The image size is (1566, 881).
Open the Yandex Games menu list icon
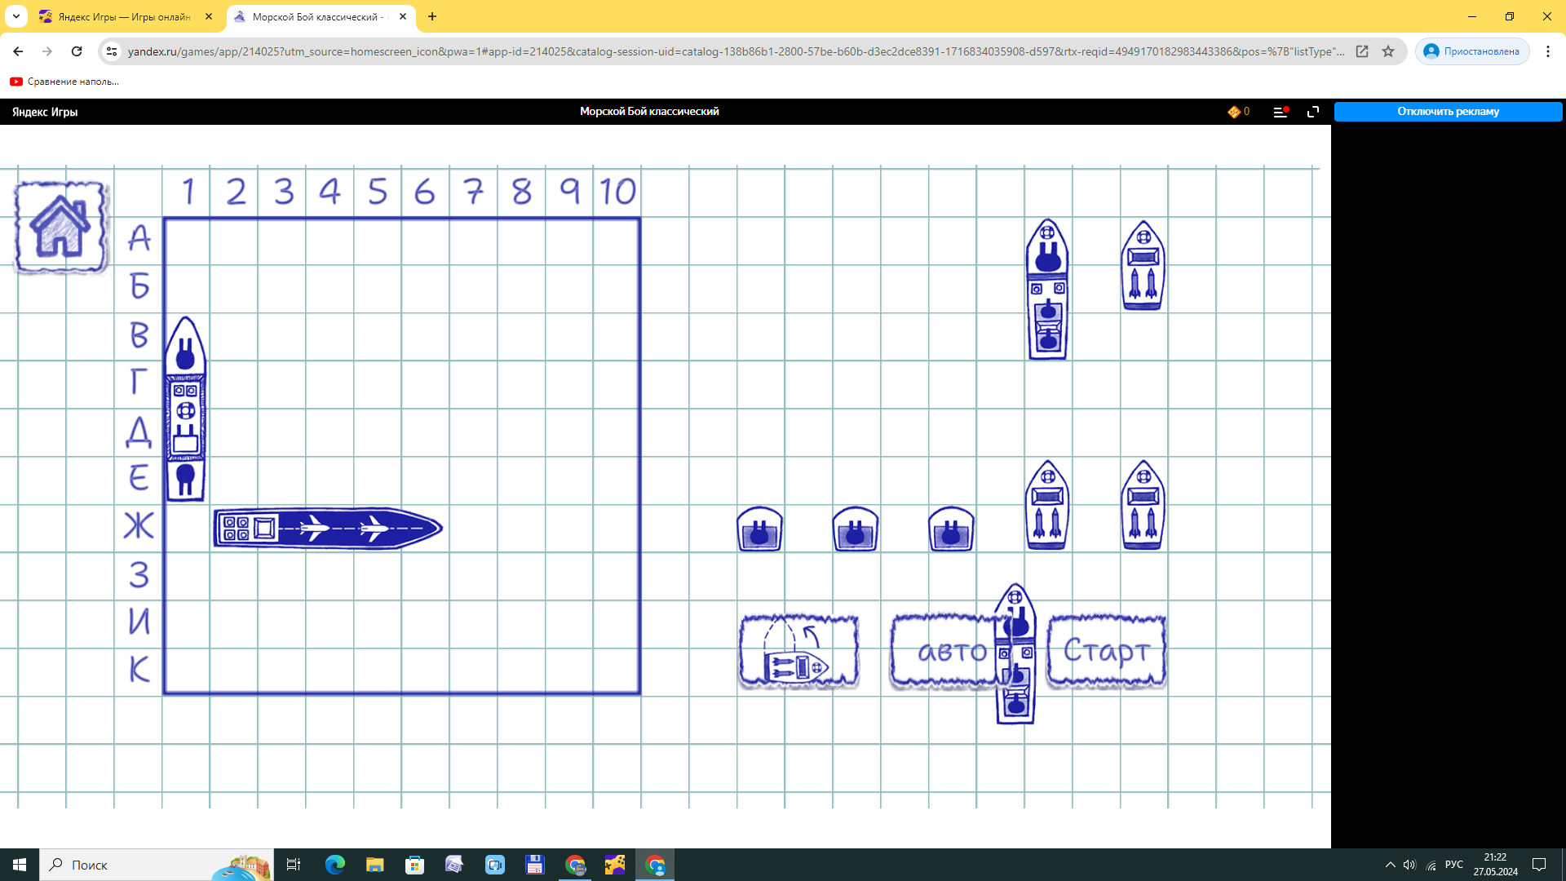coord(1280,112)
